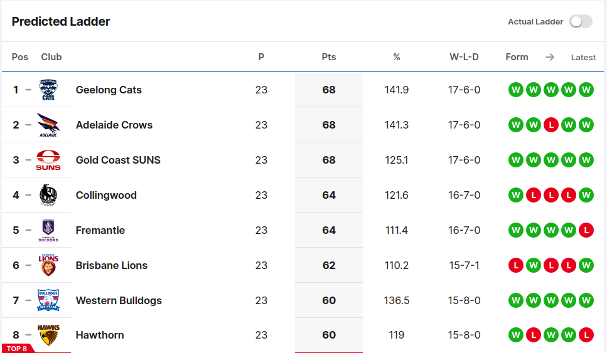Click Geelong Cats' points value 68
The image size is (607, 353).
[329, 90]
